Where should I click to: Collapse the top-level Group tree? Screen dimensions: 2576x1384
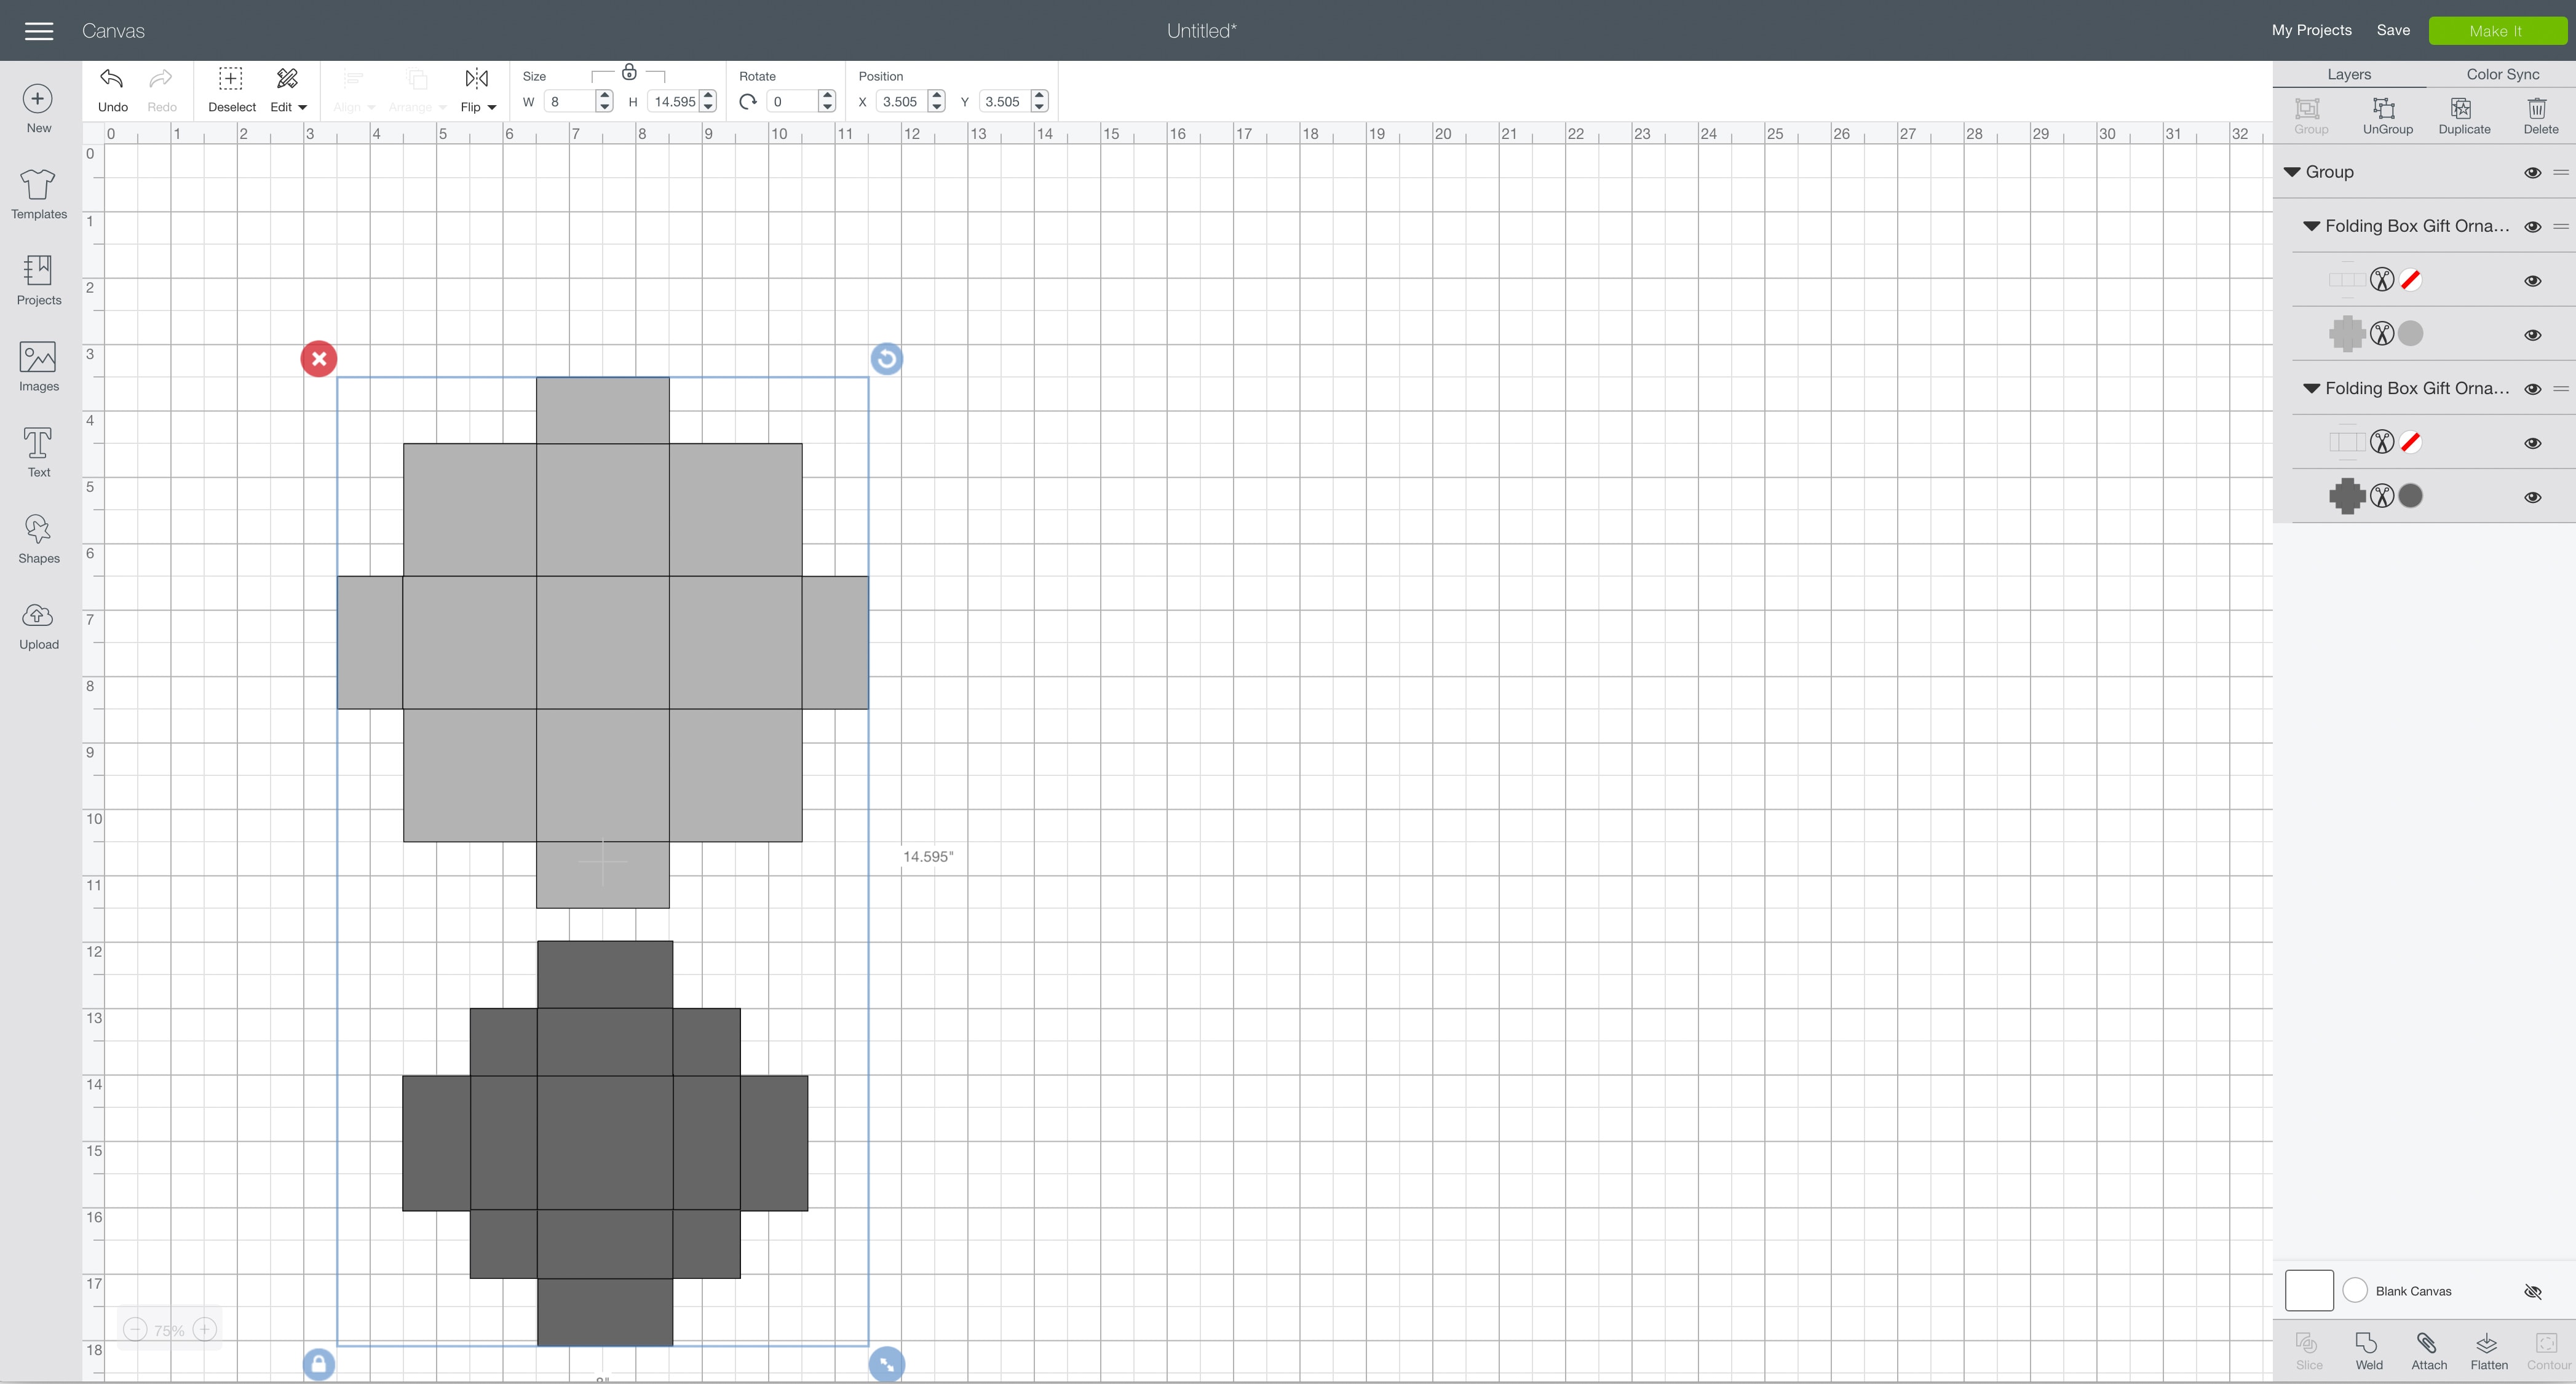[x=2292, y=172]
